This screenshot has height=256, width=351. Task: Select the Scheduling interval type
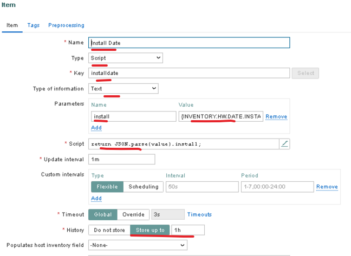point(144,187)
